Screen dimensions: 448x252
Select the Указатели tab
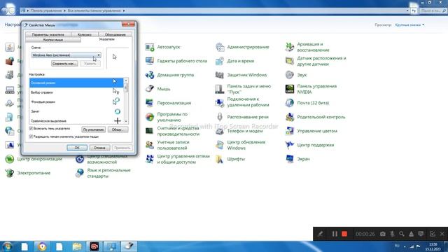[106, 39]
